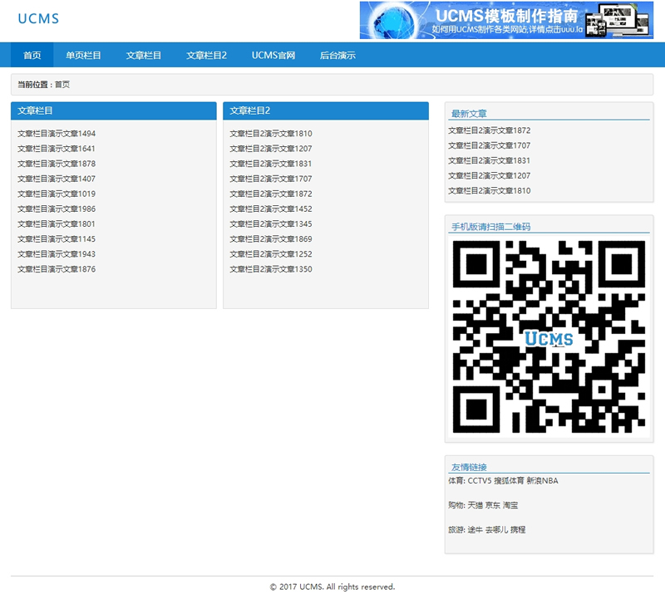Visit the 新浪NBA friend link
This screenshot has height=599, width=665.
542,481
